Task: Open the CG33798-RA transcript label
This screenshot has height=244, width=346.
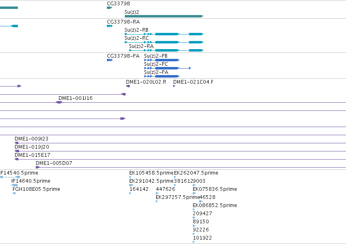Action: coord(123,22)
